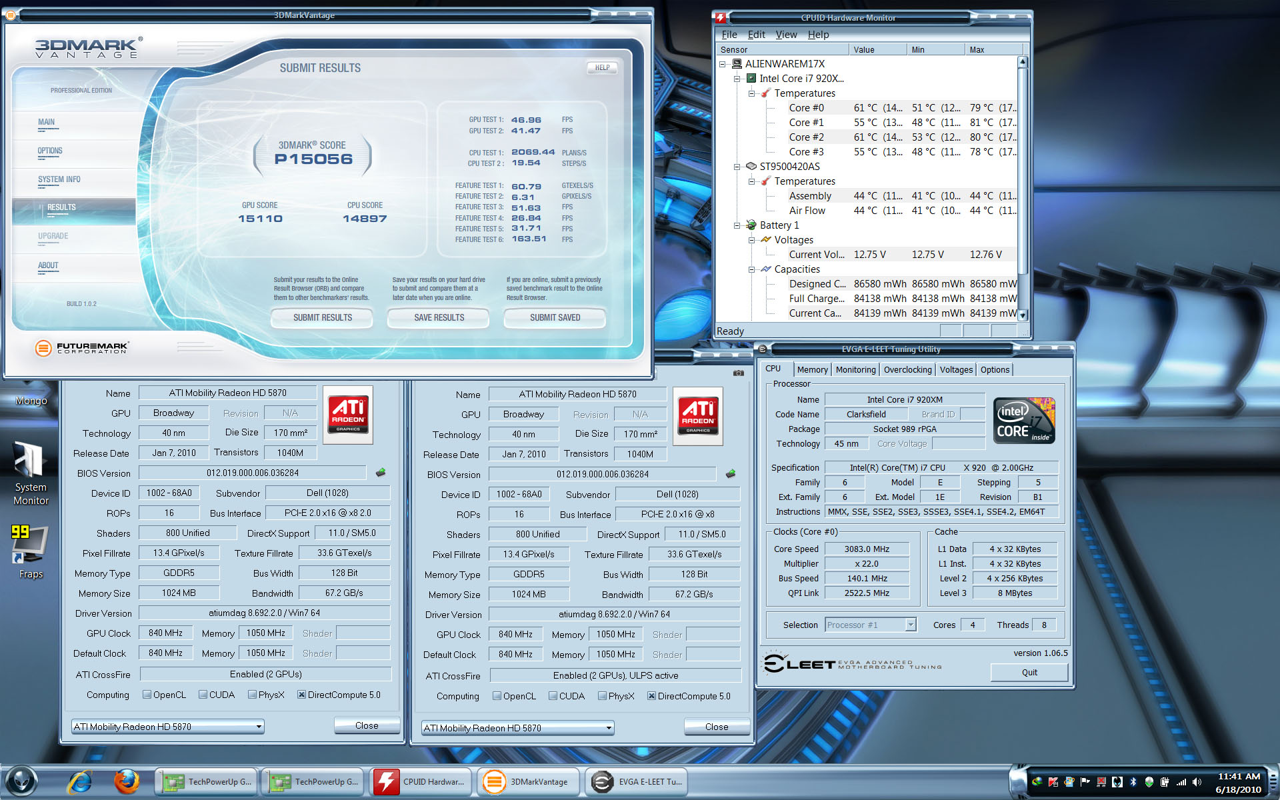The height and width of the screenshot is (800, 1280).
Task: Switch to the Overclocking tab
Action: point(907,369)
